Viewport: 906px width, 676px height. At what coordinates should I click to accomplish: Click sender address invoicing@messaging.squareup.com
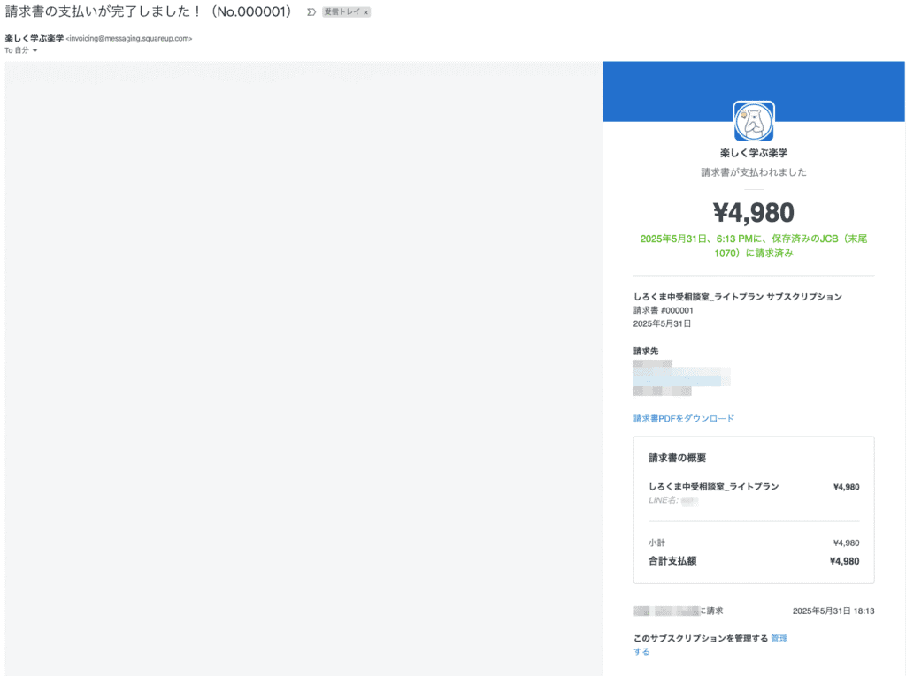coord(129,39)
